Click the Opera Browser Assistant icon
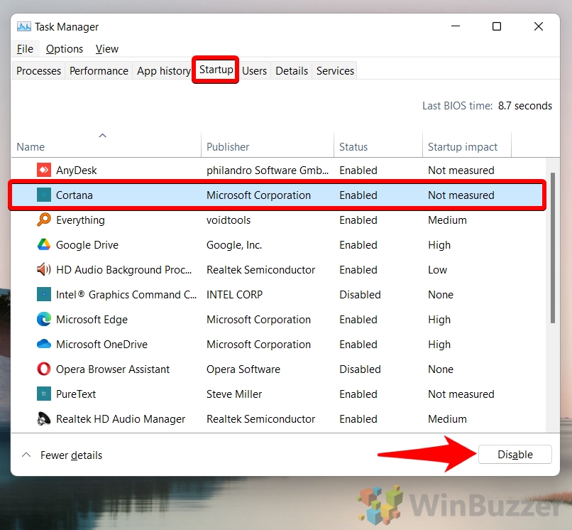 coord(44,369)
